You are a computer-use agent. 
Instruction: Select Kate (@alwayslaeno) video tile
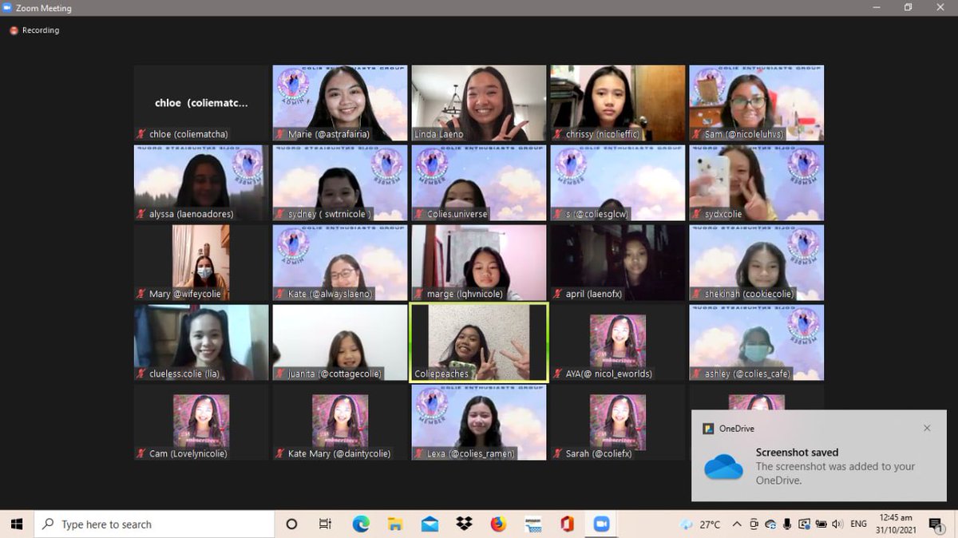click(340, 263)
